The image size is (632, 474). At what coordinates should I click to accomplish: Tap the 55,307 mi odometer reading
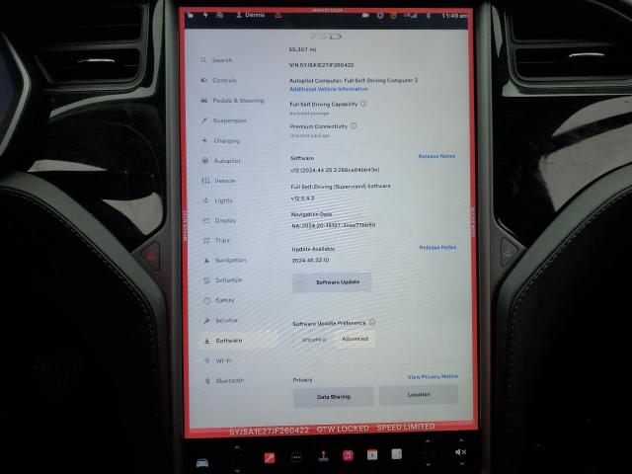tap(302, 49)
